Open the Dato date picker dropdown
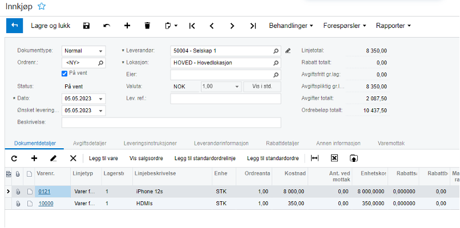The height and width of the screenshot is (228, 460). (x=101, y=99)
